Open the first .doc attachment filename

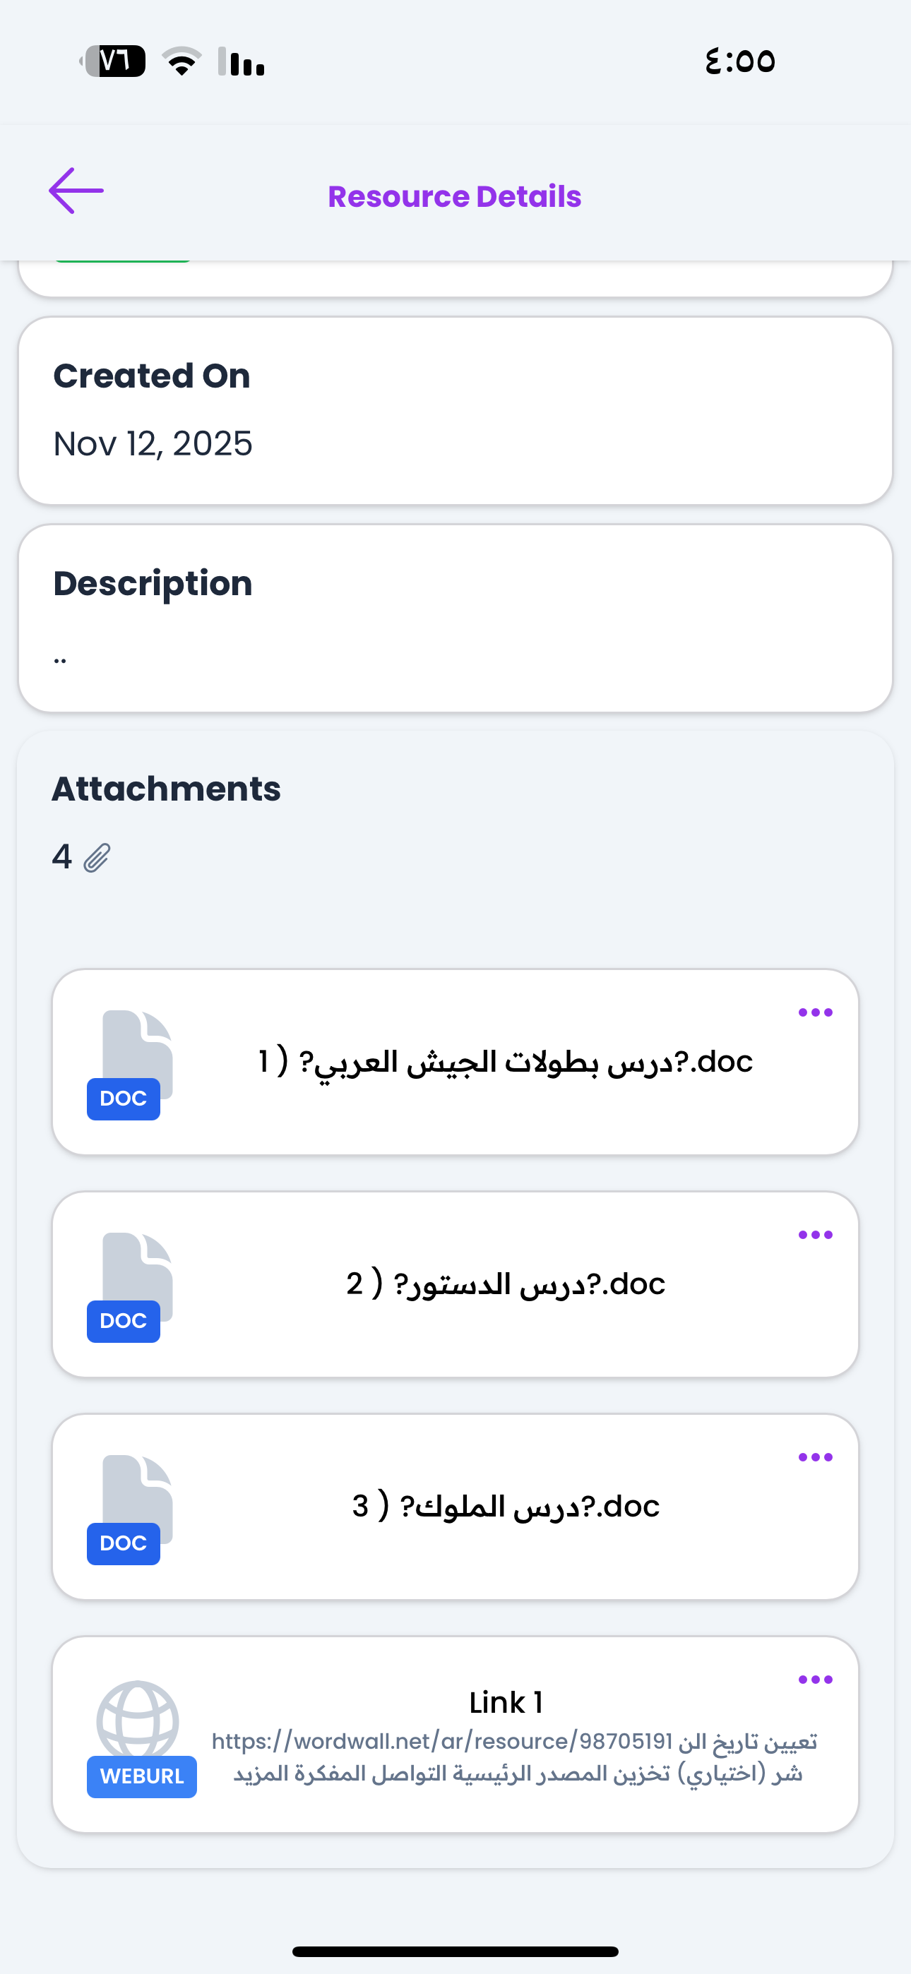[x=506, y=1062]
